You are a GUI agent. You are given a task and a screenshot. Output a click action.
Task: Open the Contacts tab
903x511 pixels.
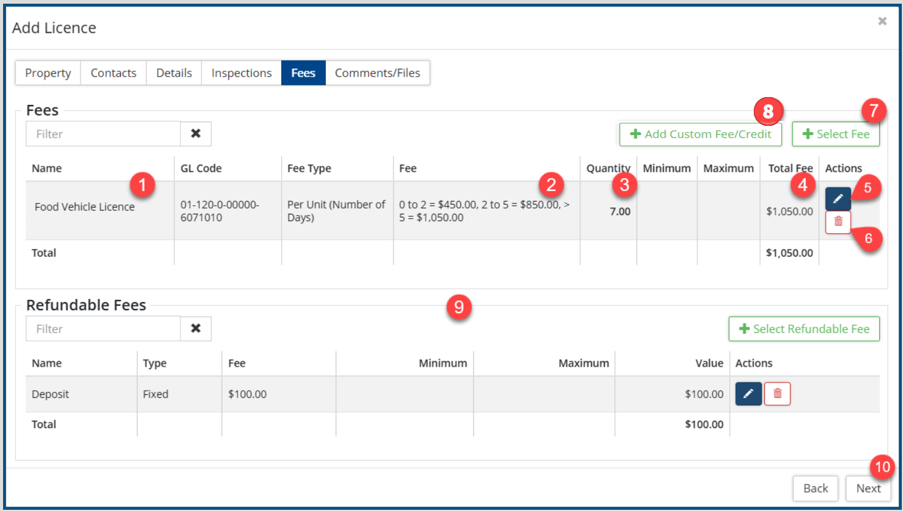tap(114, 73)
